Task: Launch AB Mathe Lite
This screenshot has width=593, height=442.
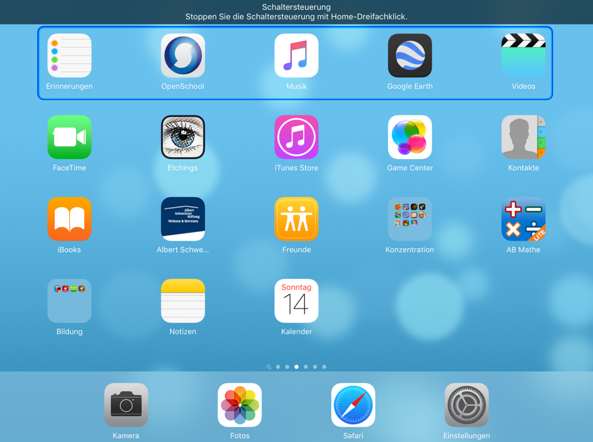Action: click(x=523, y=219)
